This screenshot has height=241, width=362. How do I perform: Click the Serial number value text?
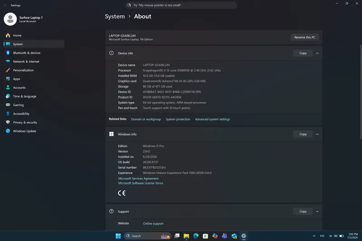coord(154,167)
